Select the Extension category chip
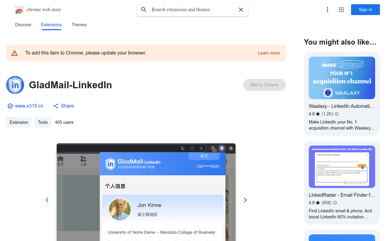The image size is (386, 241). (x=19, y=122)
